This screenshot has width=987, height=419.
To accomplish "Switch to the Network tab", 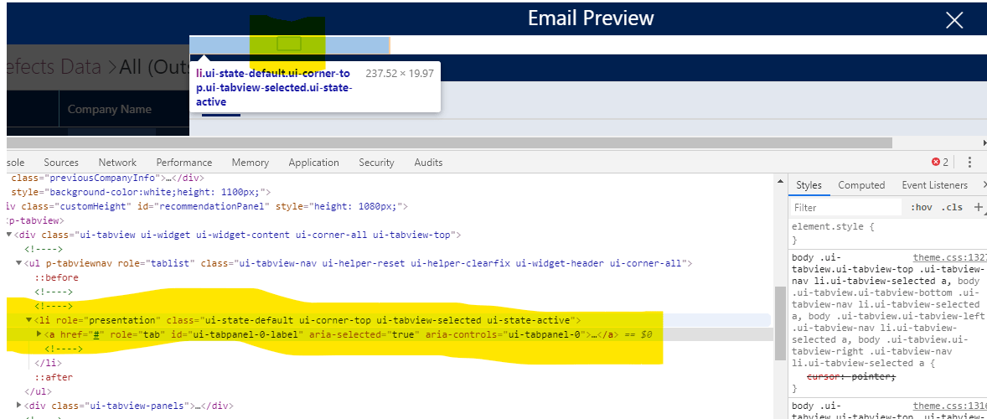I will [x=117, y=163].
